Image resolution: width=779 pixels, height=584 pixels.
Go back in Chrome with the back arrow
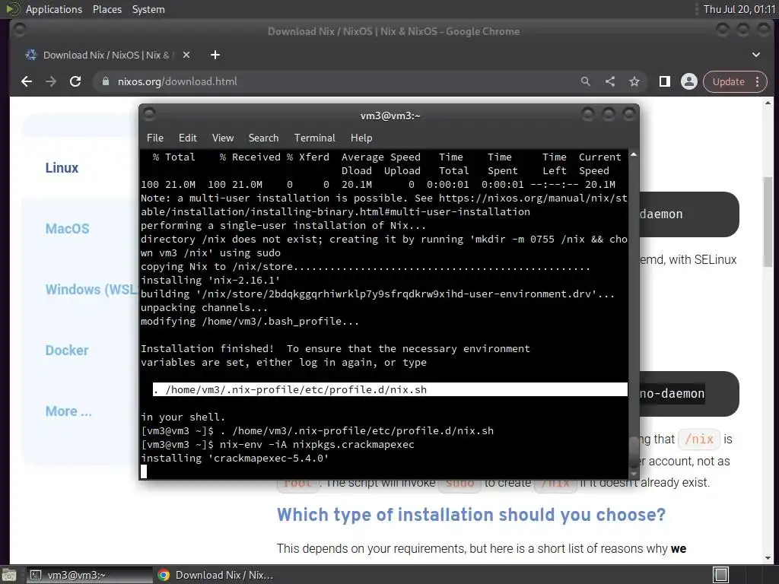click(27, 81)
